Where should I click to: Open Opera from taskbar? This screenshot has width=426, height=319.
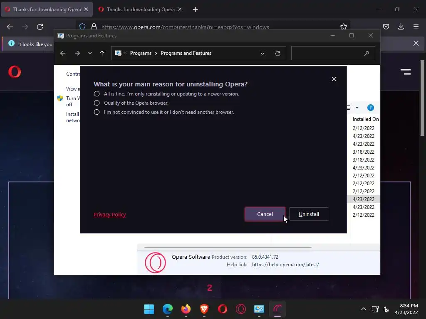click(x=222, y=309)
